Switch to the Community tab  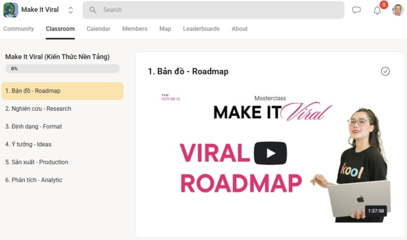(x=19, y=29)
